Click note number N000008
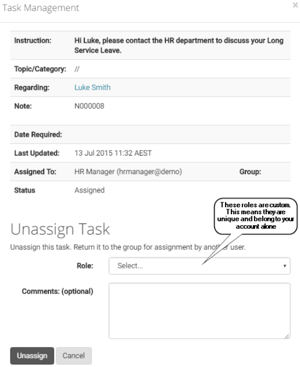 (89, 107)
